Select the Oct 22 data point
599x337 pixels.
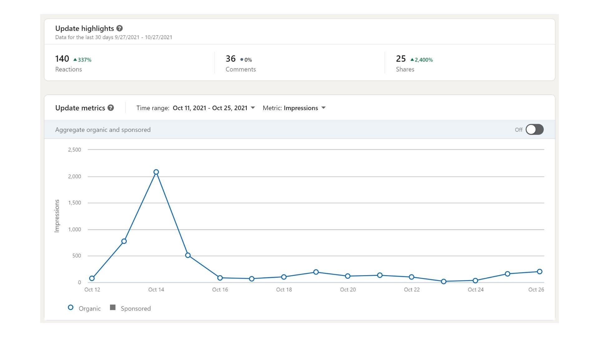tap(412, 277)
